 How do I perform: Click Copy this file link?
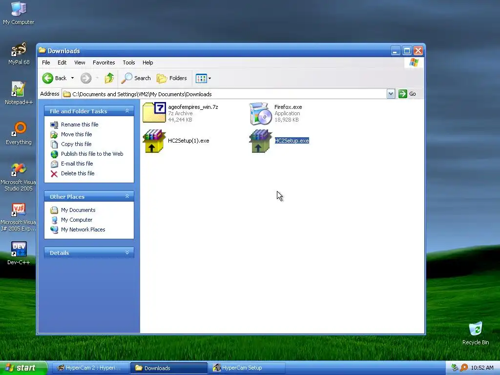click(76, 144)
